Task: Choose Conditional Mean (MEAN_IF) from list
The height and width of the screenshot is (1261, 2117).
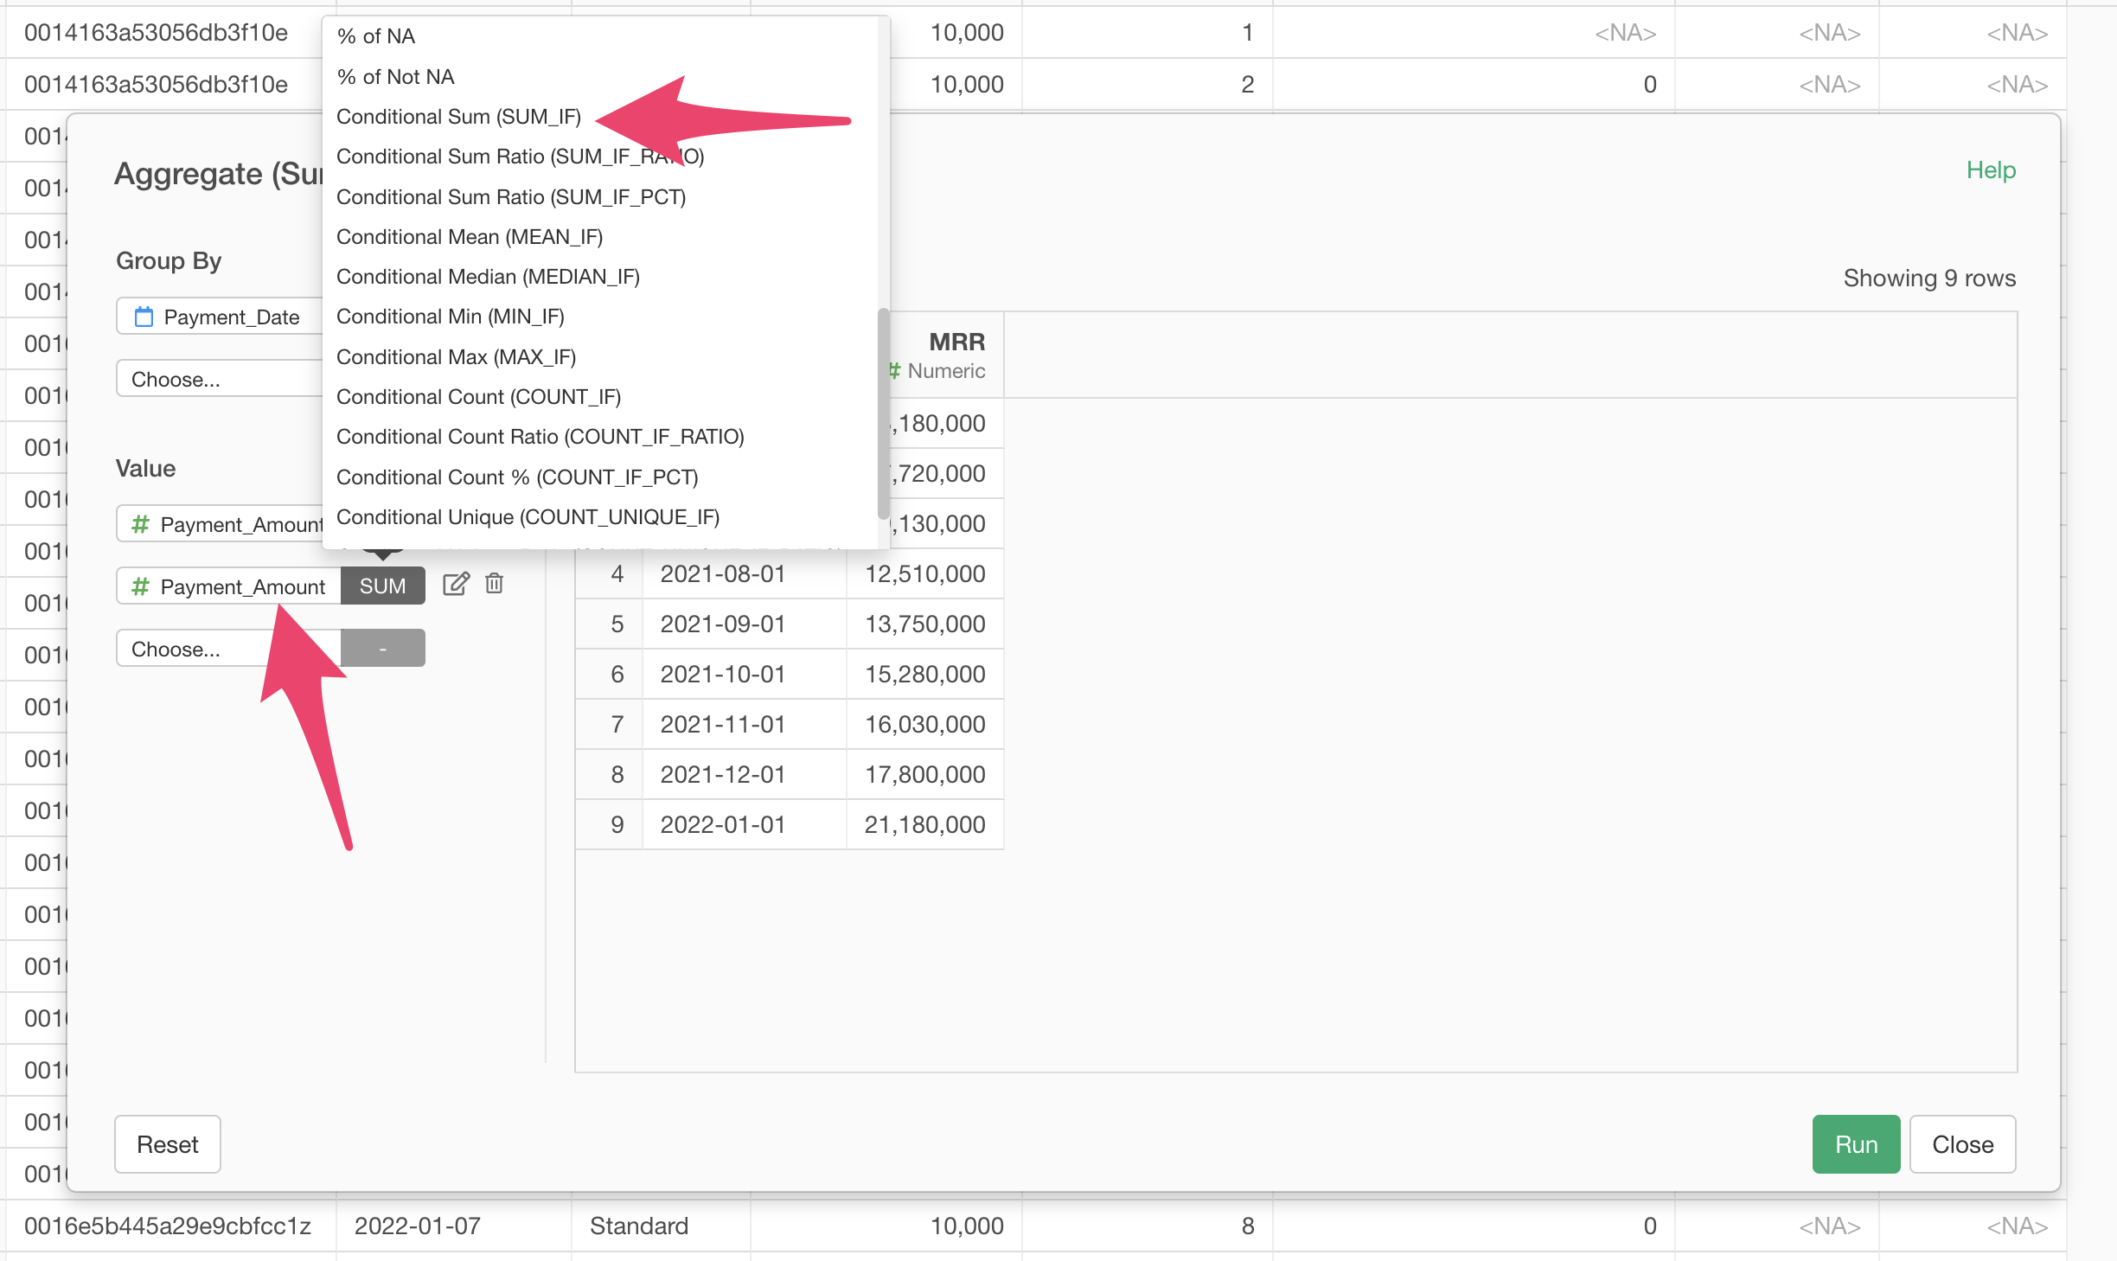Action: [470, 237]
